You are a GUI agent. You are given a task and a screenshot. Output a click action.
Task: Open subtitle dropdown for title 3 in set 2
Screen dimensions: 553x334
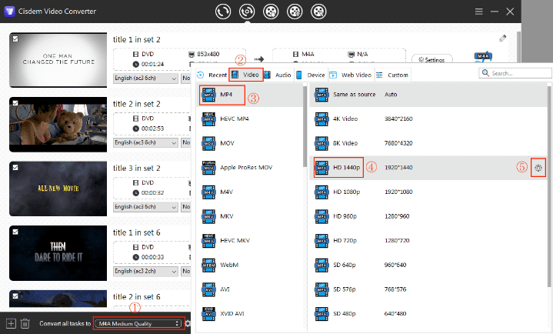[x=186, y=207]
